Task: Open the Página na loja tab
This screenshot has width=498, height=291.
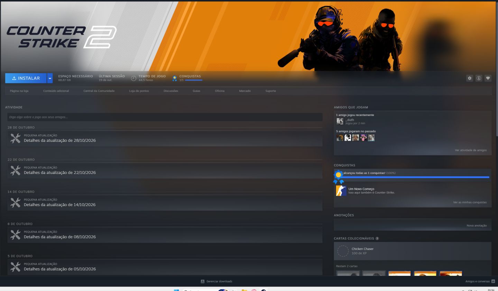Action: 19,91
